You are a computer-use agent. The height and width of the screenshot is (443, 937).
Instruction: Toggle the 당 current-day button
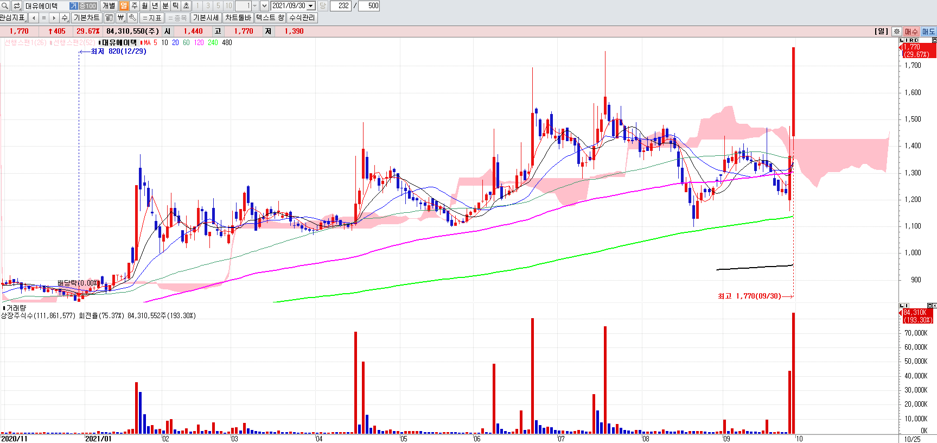coord(322,5)
